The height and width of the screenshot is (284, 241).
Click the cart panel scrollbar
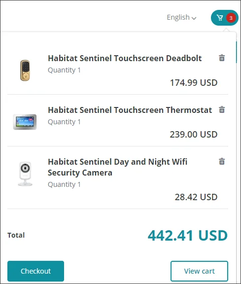(x=236, y=52)
